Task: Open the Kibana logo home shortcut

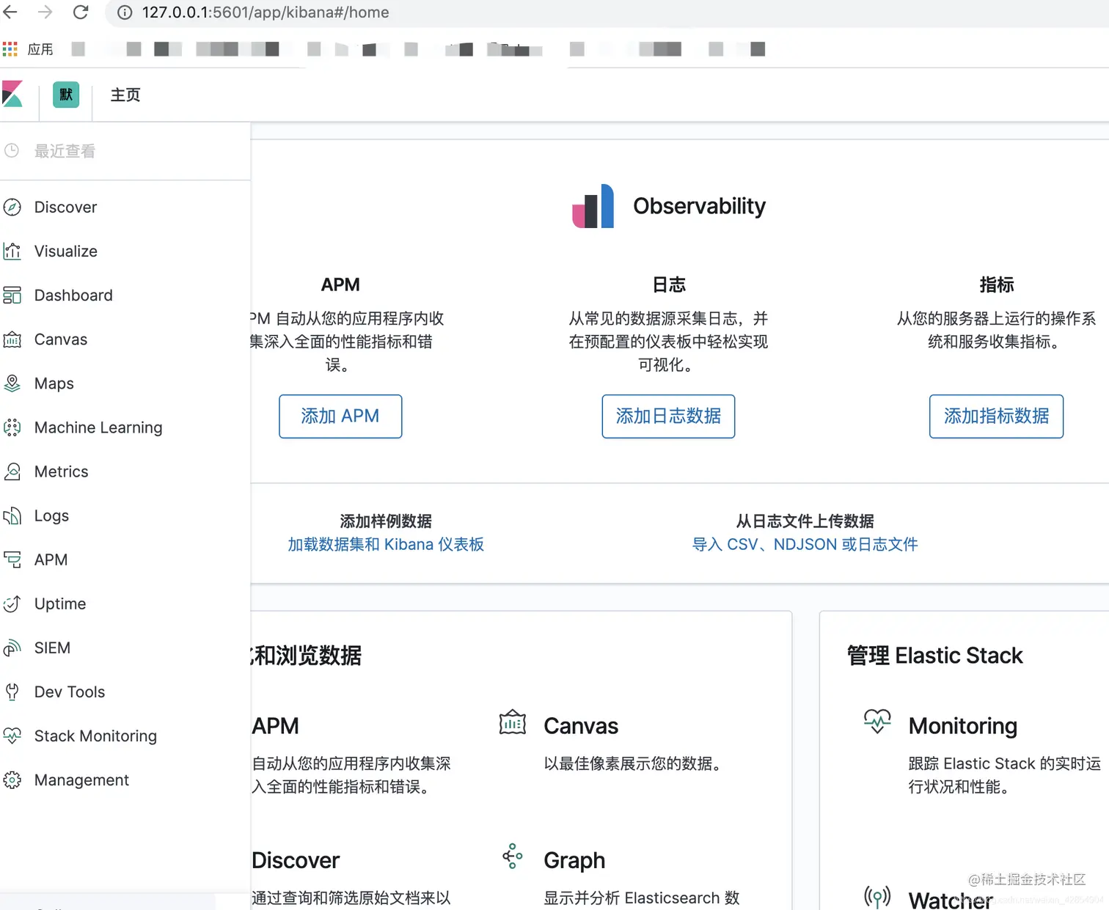Action: point(13,95)
